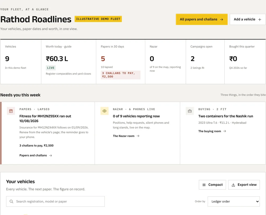Focus the Search registration, model or paper field
The image size is (266, 215).
[55, 201]
